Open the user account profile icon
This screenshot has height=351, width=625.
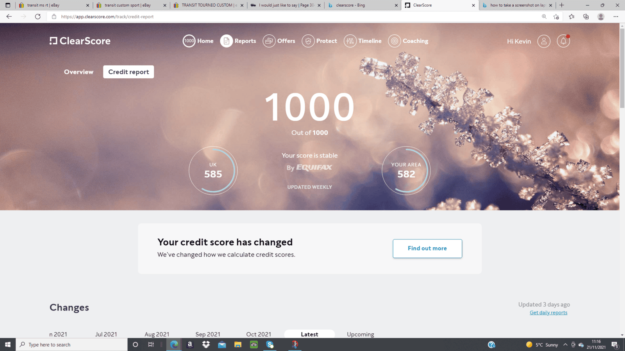click(x=544, y=41)
